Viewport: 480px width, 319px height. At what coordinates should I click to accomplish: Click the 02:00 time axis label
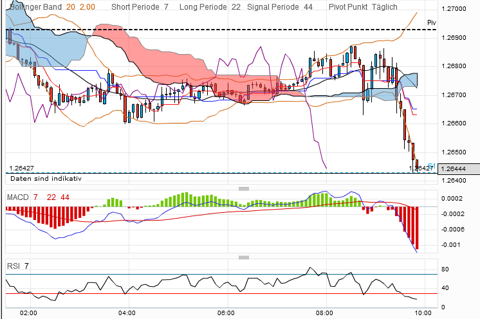point(28,313)
